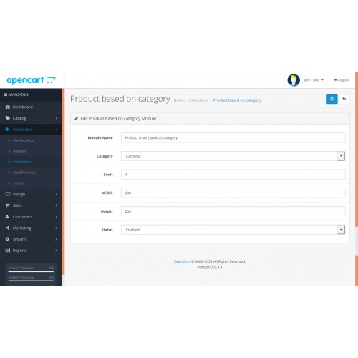Click the John Doe avatar picture

tap(294, 80)
